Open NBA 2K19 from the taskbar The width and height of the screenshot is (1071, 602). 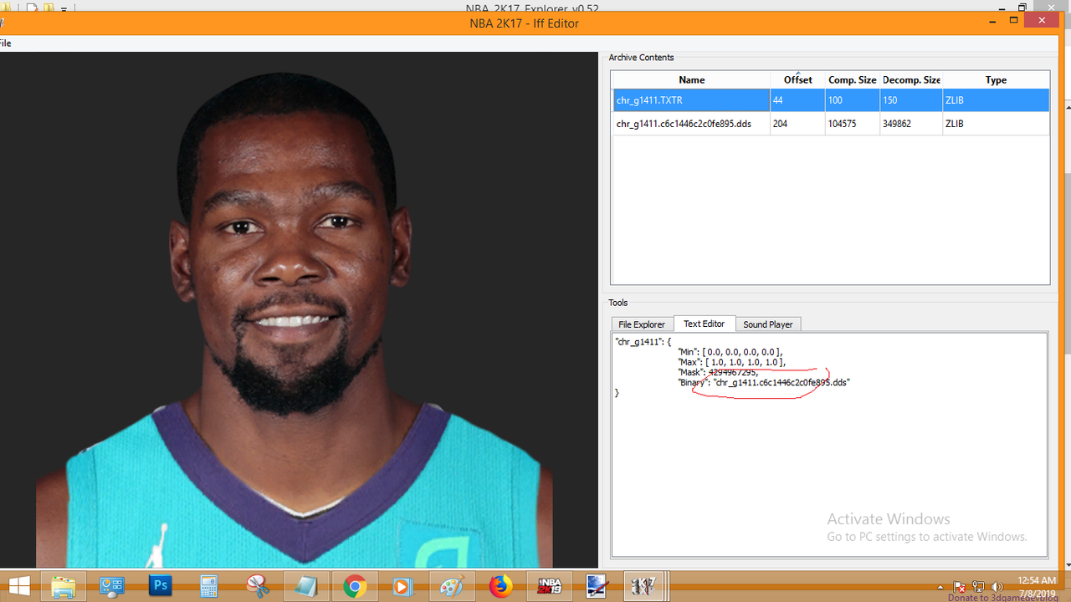pyautogui.click(x=549, y=586)
